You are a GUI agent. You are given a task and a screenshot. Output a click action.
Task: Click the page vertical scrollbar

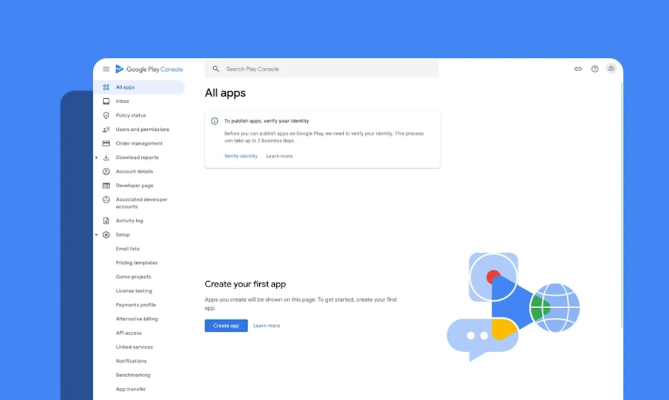point(621,204)
